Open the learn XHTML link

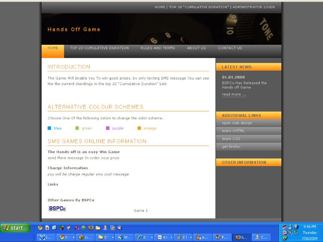pos(249,131)
